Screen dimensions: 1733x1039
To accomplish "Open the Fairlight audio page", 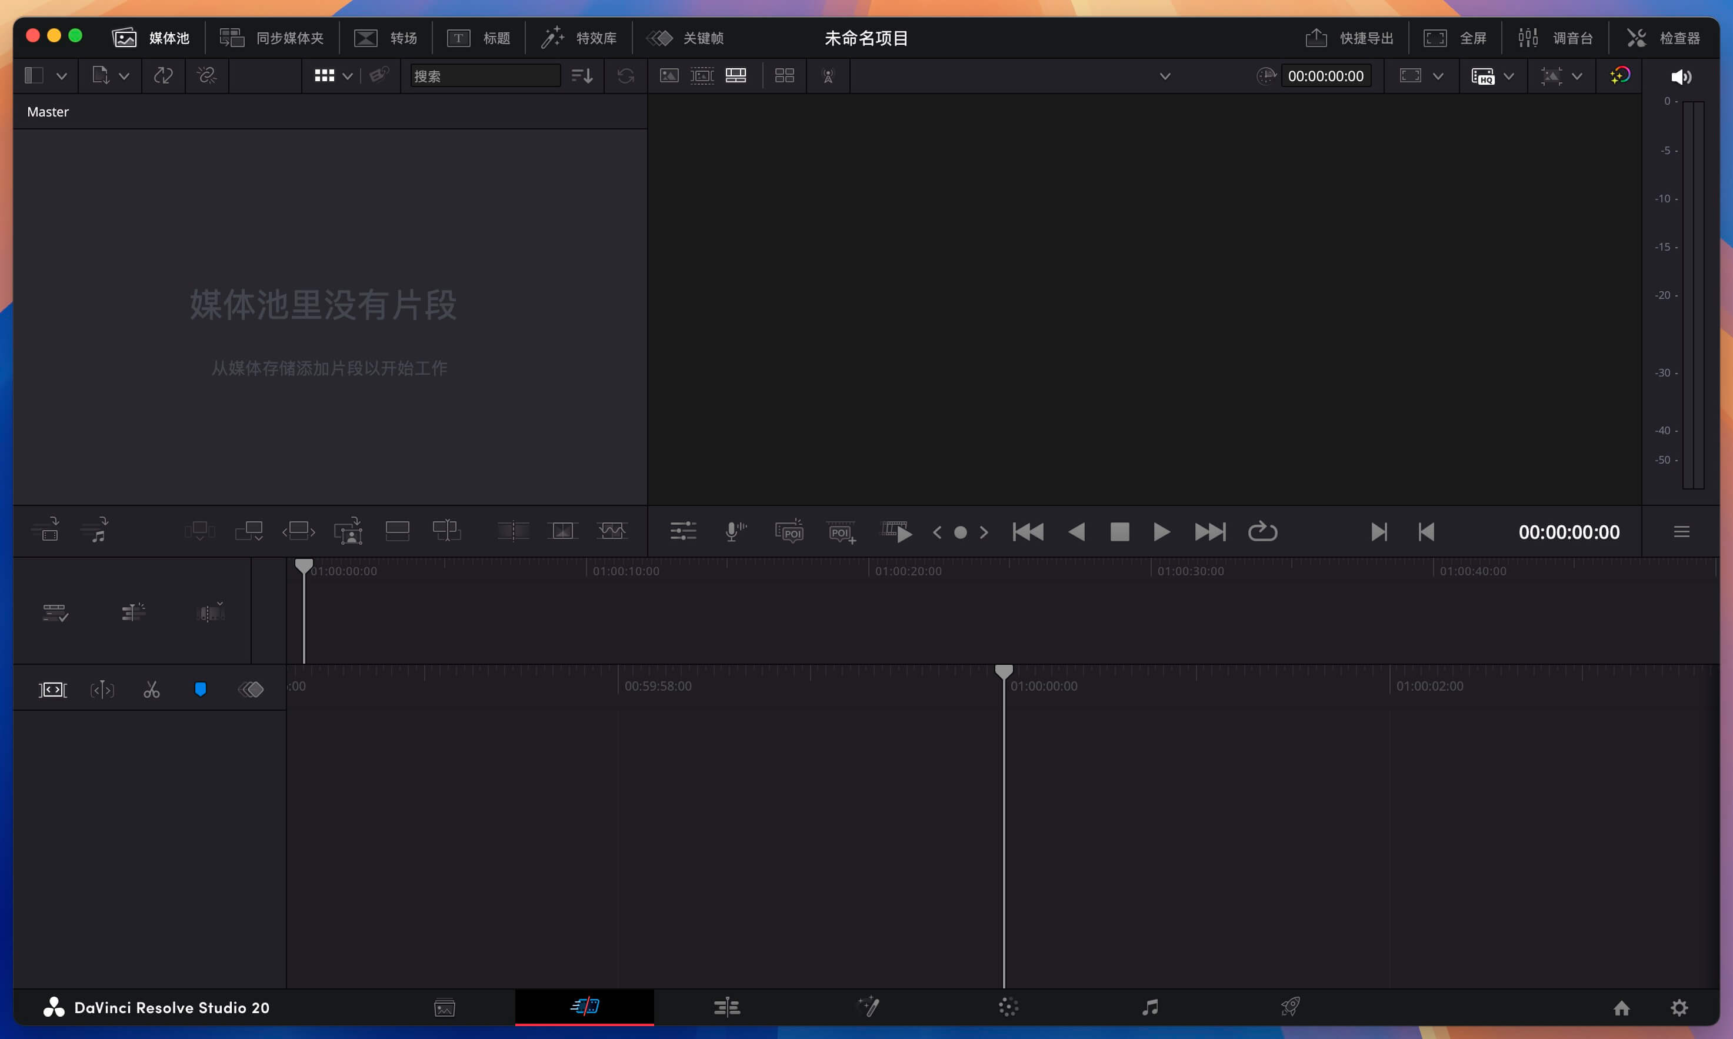I will pyautogui.click(x=1151, y=1007).
